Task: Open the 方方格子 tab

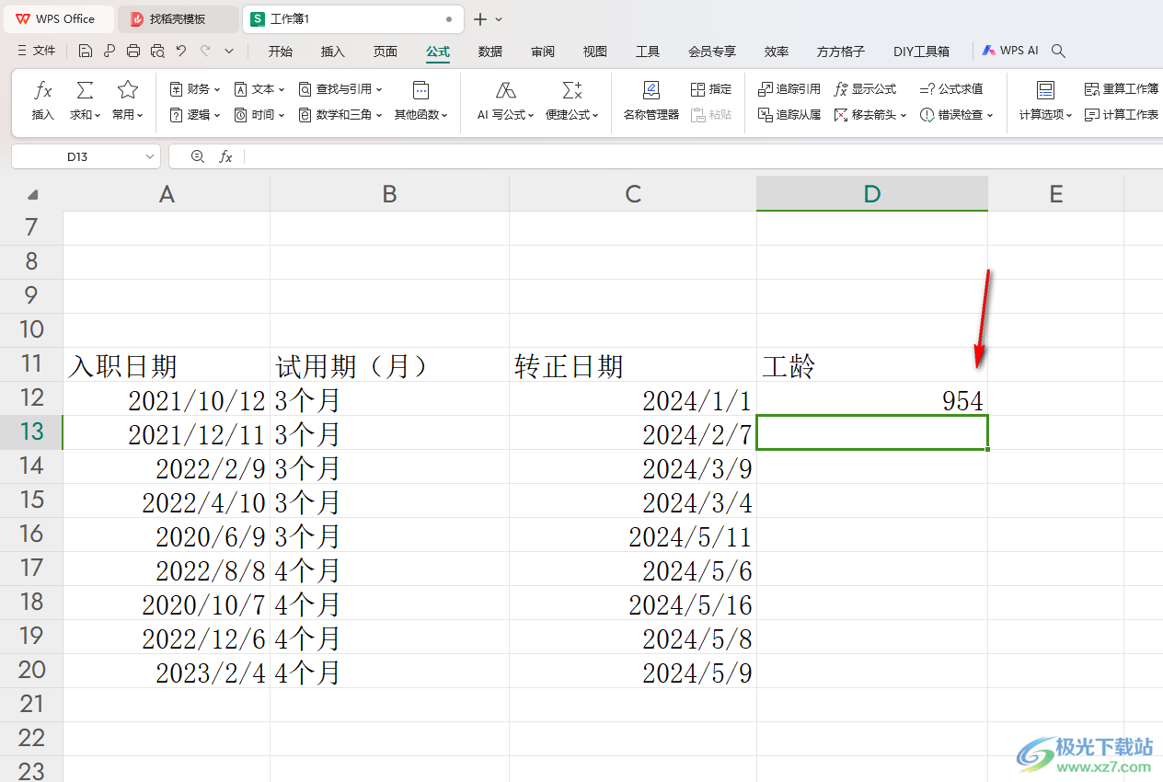Action: tap(841, 52)
